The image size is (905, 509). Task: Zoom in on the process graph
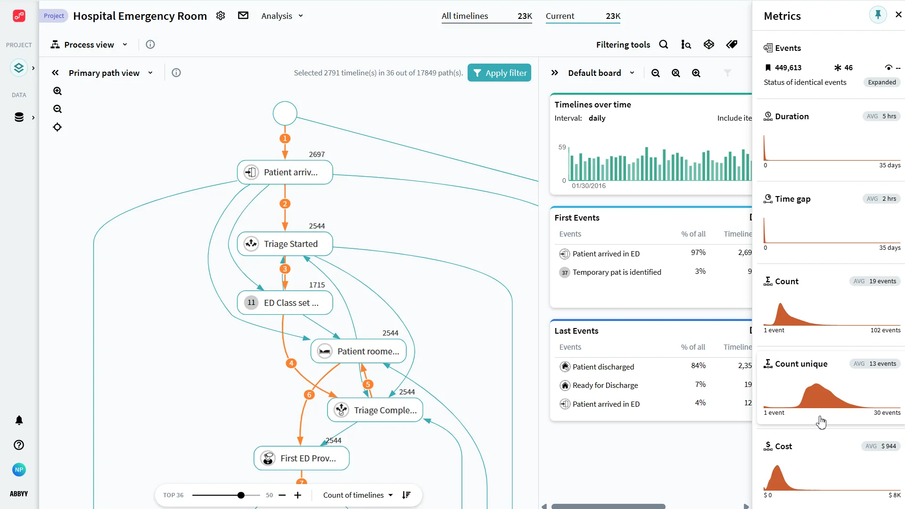coord(58,91)
